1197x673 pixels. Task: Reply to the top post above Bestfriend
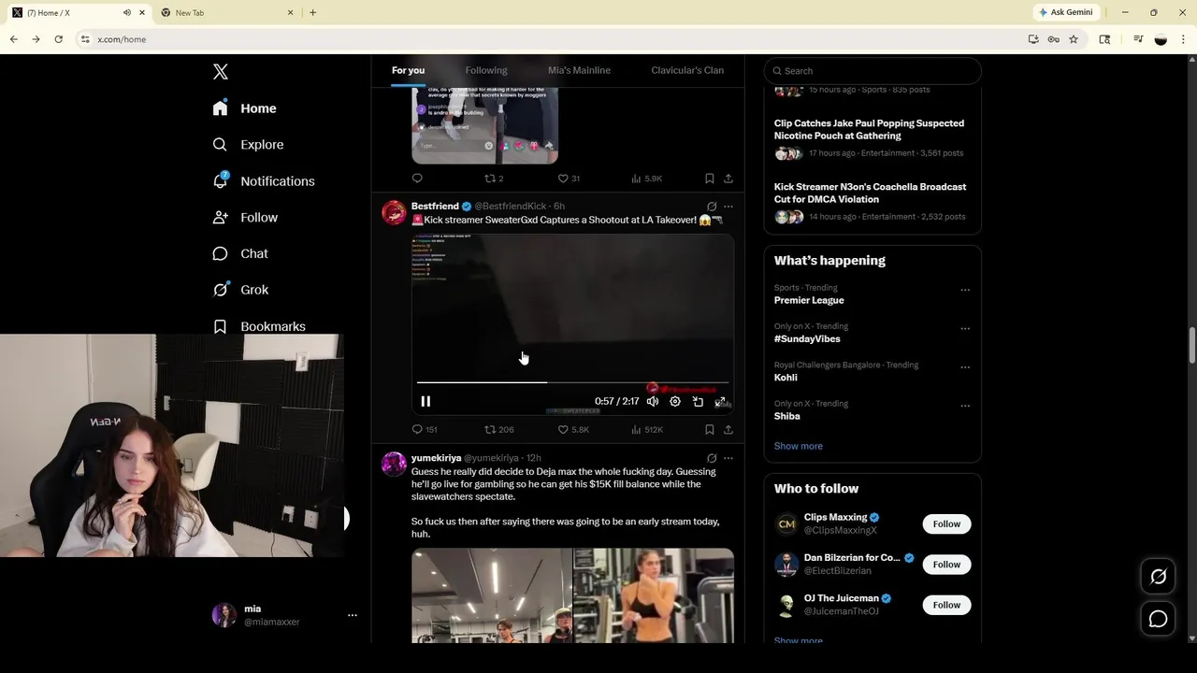click(417, 179)
